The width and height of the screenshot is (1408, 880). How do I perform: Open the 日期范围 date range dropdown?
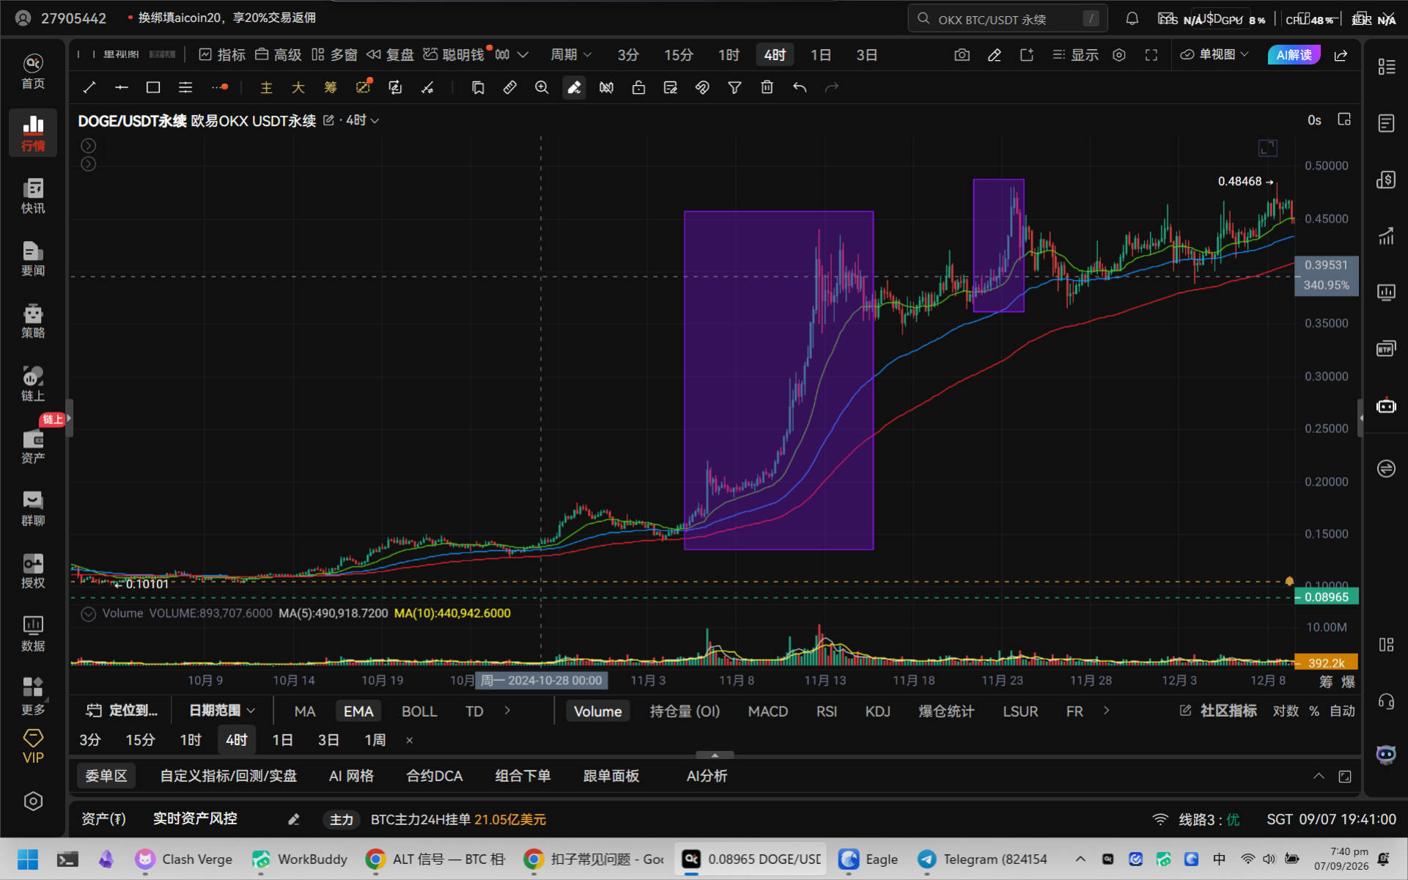[x=222, y=711]
